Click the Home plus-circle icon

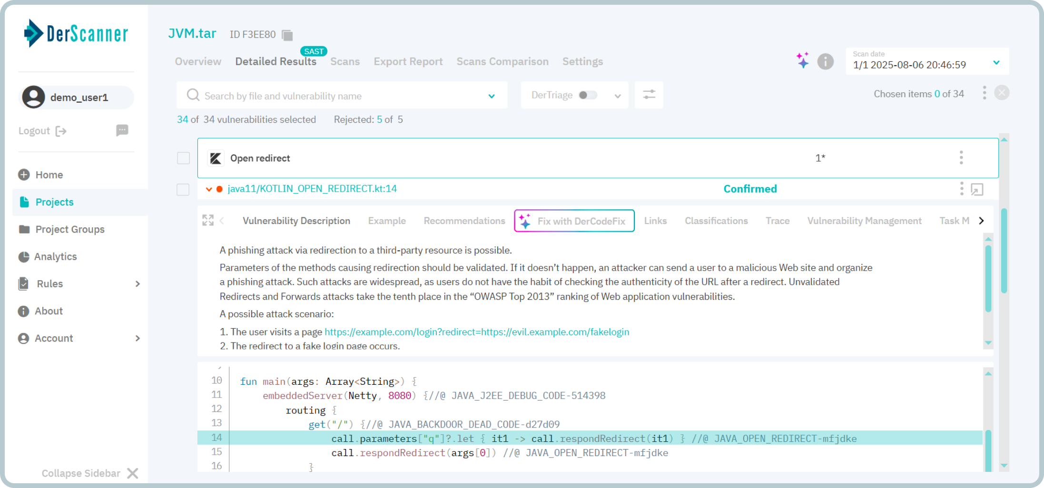point(24,175)
